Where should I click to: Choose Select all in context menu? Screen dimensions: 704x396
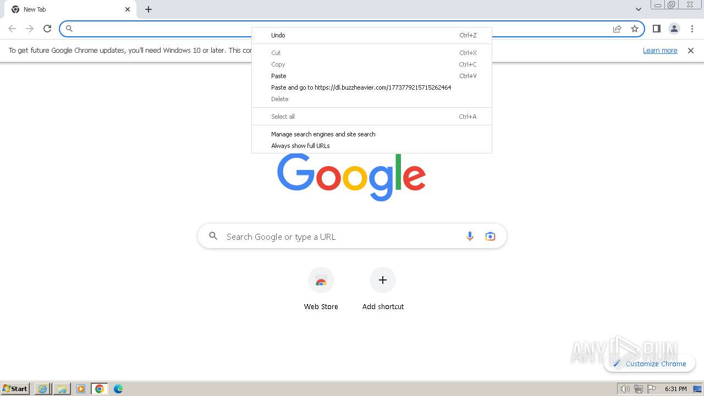point(372,117)
